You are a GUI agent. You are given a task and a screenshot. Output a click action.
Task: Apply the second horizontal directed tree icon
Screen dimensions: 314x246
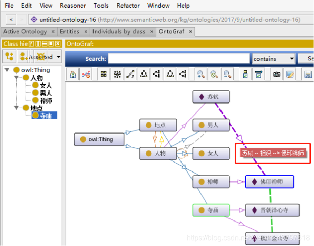pos(183,74)
